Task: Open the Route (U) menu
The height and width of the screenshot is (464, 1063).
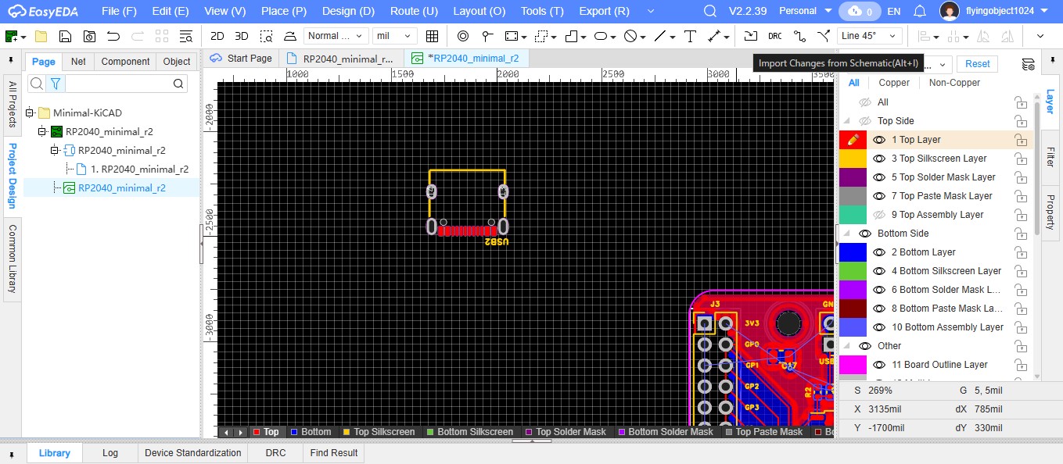Action: (x=414, y=11)
